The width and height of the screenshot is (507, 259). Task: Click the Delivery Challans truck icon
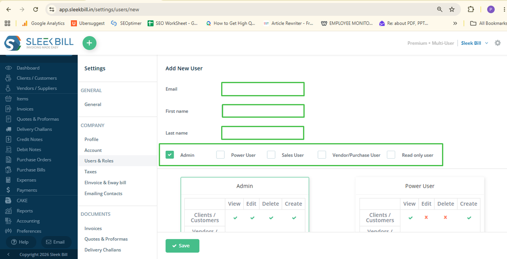pos(8,129)
